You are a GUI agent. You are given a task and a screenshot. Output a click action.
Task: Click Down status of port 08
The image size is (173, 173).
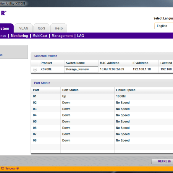[66, 140]
